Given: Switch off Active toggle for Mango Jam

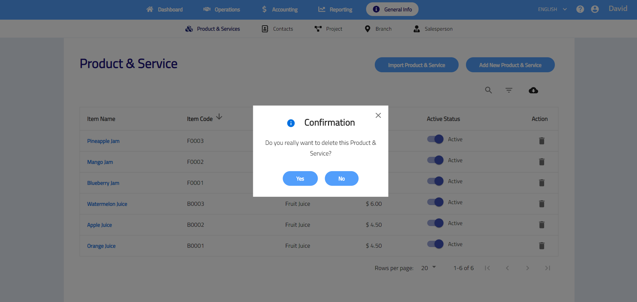Looking at the screenshot, I should click(435, 160).
